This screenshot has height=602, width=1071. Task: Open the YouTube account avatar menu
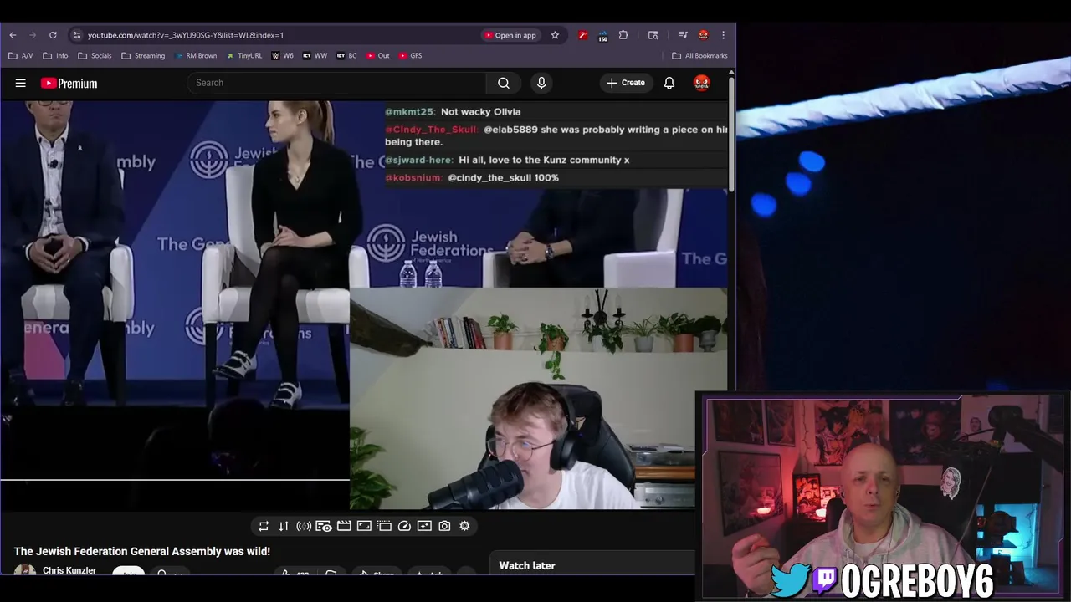[702, 83]
